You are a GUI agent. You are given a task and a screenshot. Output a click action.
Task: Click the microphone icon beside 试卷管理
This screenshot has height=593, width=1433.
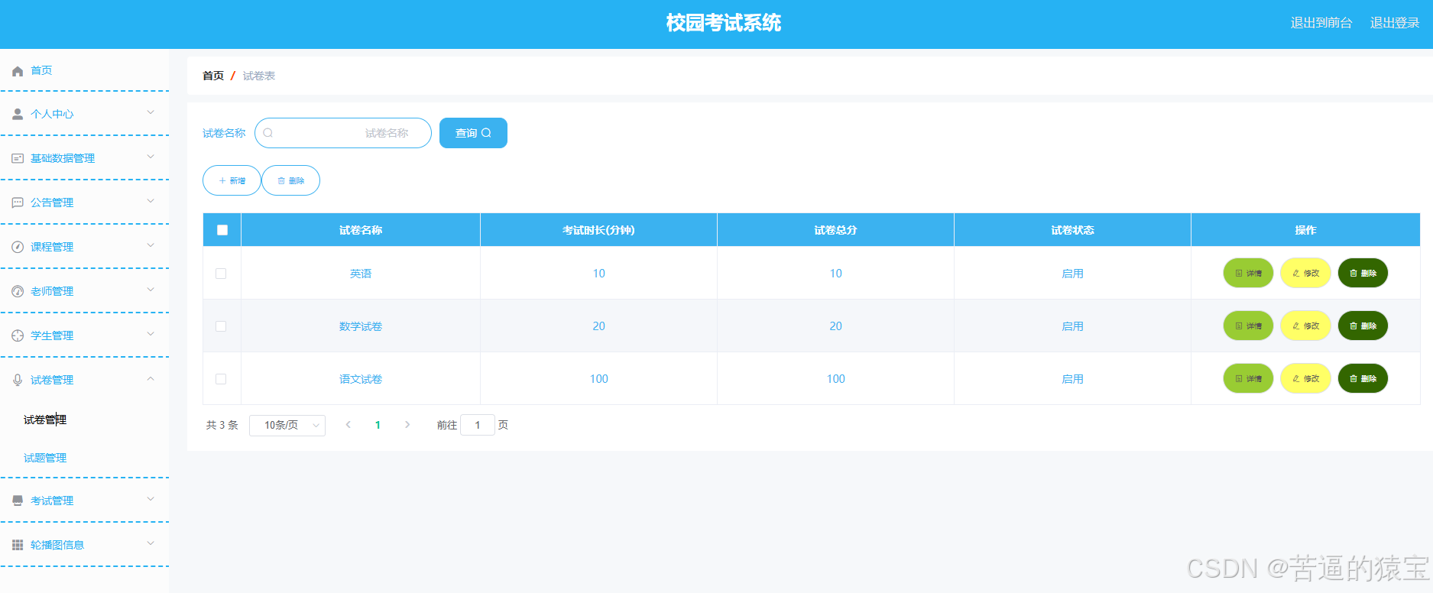coord(18,381)
